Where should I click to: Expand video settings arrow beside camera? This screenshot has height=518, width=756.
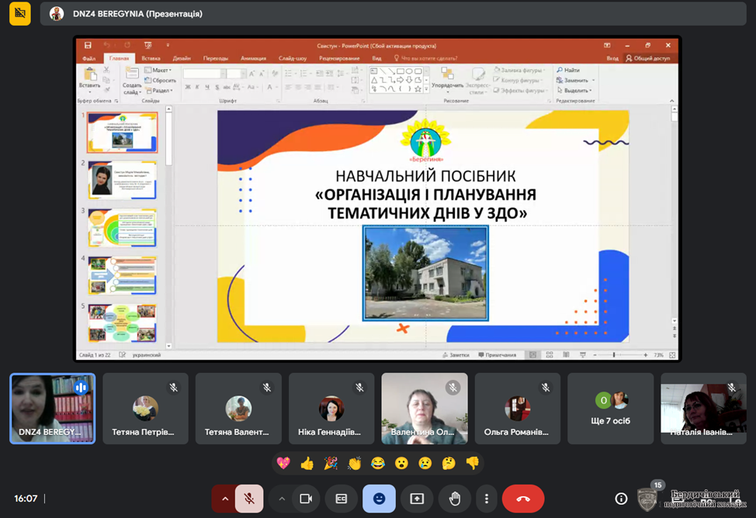[282, 499]
